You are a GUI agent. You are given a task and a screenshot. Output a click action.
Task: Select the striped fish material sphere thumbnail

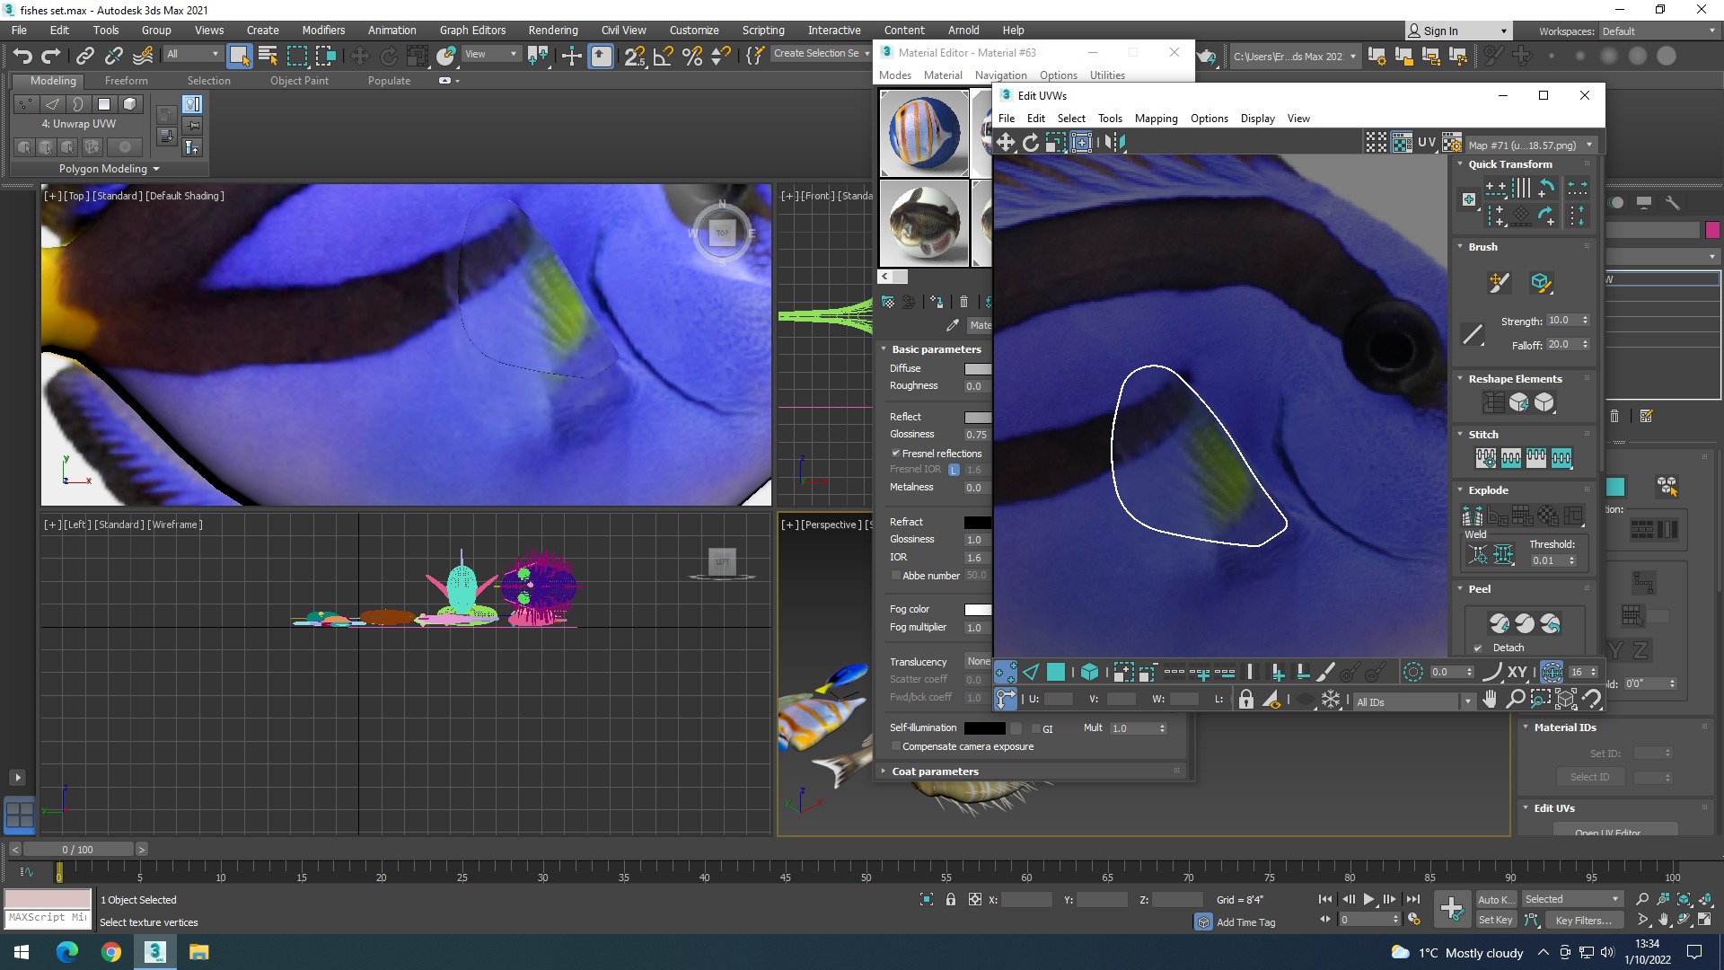tap(924, 133)
